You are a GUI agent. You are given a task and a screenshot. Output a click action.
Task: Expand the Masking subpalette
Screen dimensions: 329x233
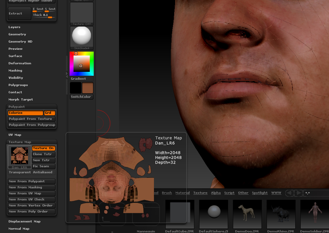pos(15,71)
